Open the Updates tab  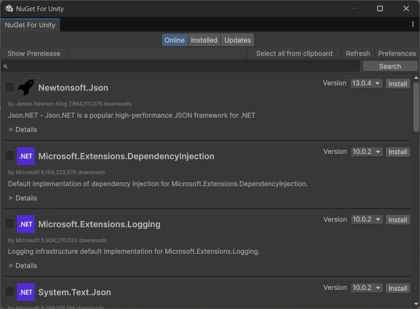pyautogui.click(x=238, y=40)
